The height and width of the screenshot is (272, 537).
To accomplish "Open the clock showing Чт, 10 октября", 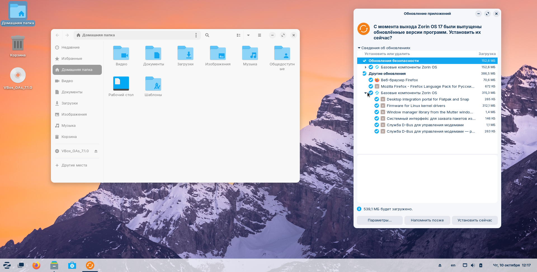I will click(512, 265).
